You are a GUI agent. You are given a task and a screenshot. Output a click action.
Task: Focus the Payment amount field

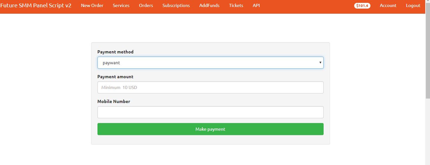pyautogui.click(x=210, y=87)
